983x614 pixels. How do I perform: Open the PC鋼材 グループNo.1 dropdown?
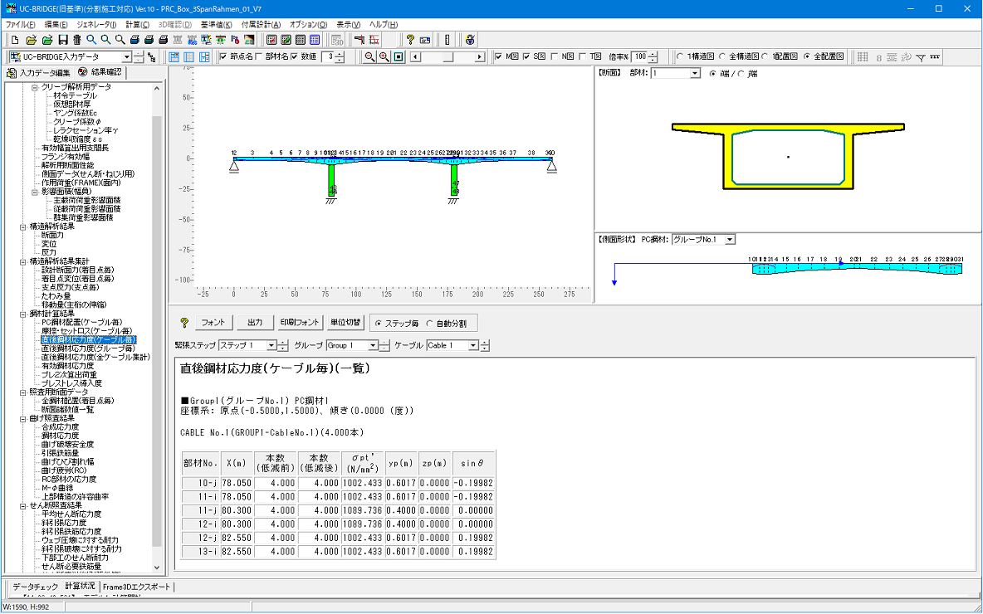pyautogui.click(x=730, y=239)
